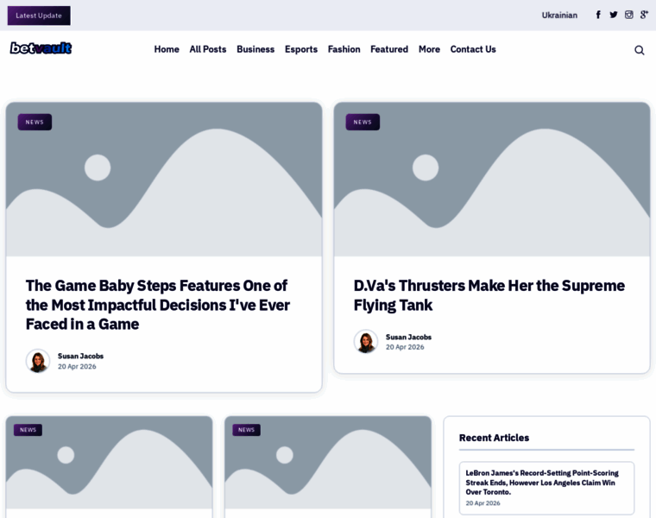The height and width of the screenshot is (518, 656).
Task: Open the Instagram social icon
Action: coord(628,15)
